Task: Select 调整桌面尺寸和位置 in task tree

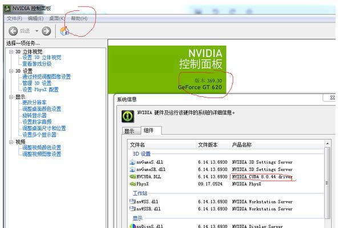Action: pyautogui.click(x=44, y=128)
